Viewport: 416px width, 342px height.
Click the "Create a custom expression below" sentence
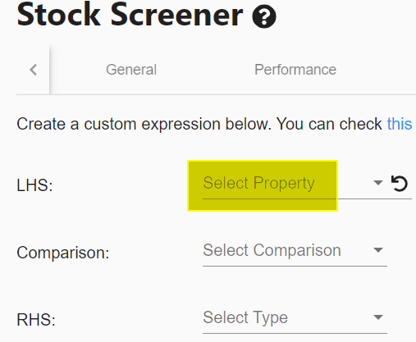144,125
